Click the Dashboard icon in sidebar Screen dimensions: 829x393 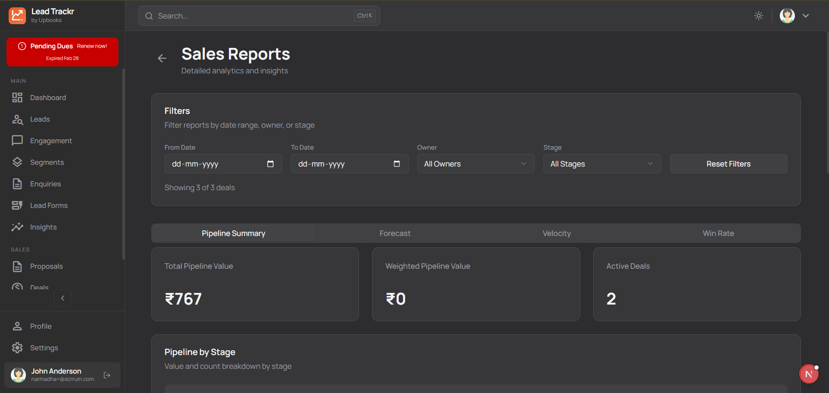coord(17,98)
